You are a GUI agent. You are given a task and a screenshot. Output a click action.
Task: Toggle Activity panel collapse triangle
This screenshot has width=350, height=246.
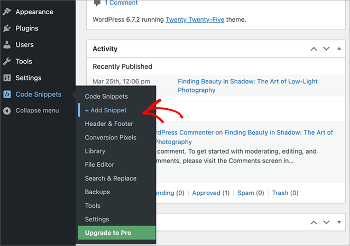click(338, 49)
